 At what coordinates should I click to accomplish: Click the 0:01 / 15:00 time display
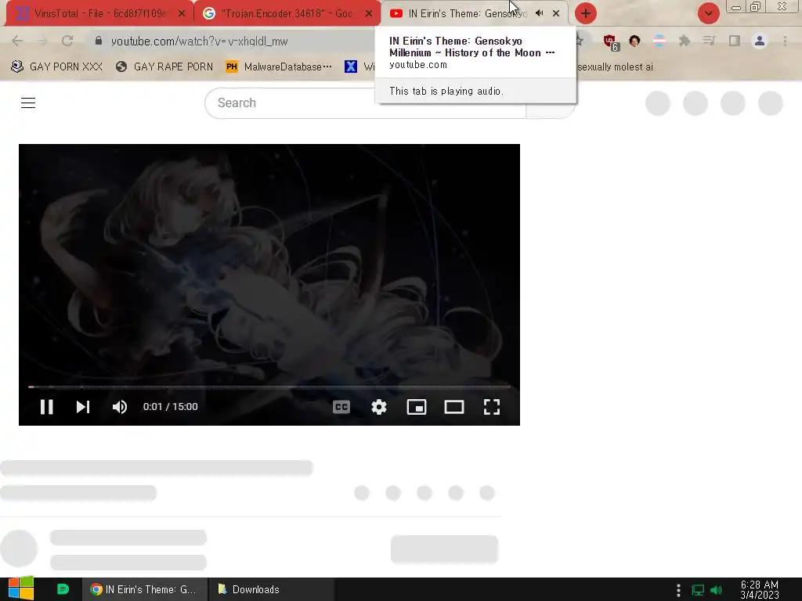(170, 407)
